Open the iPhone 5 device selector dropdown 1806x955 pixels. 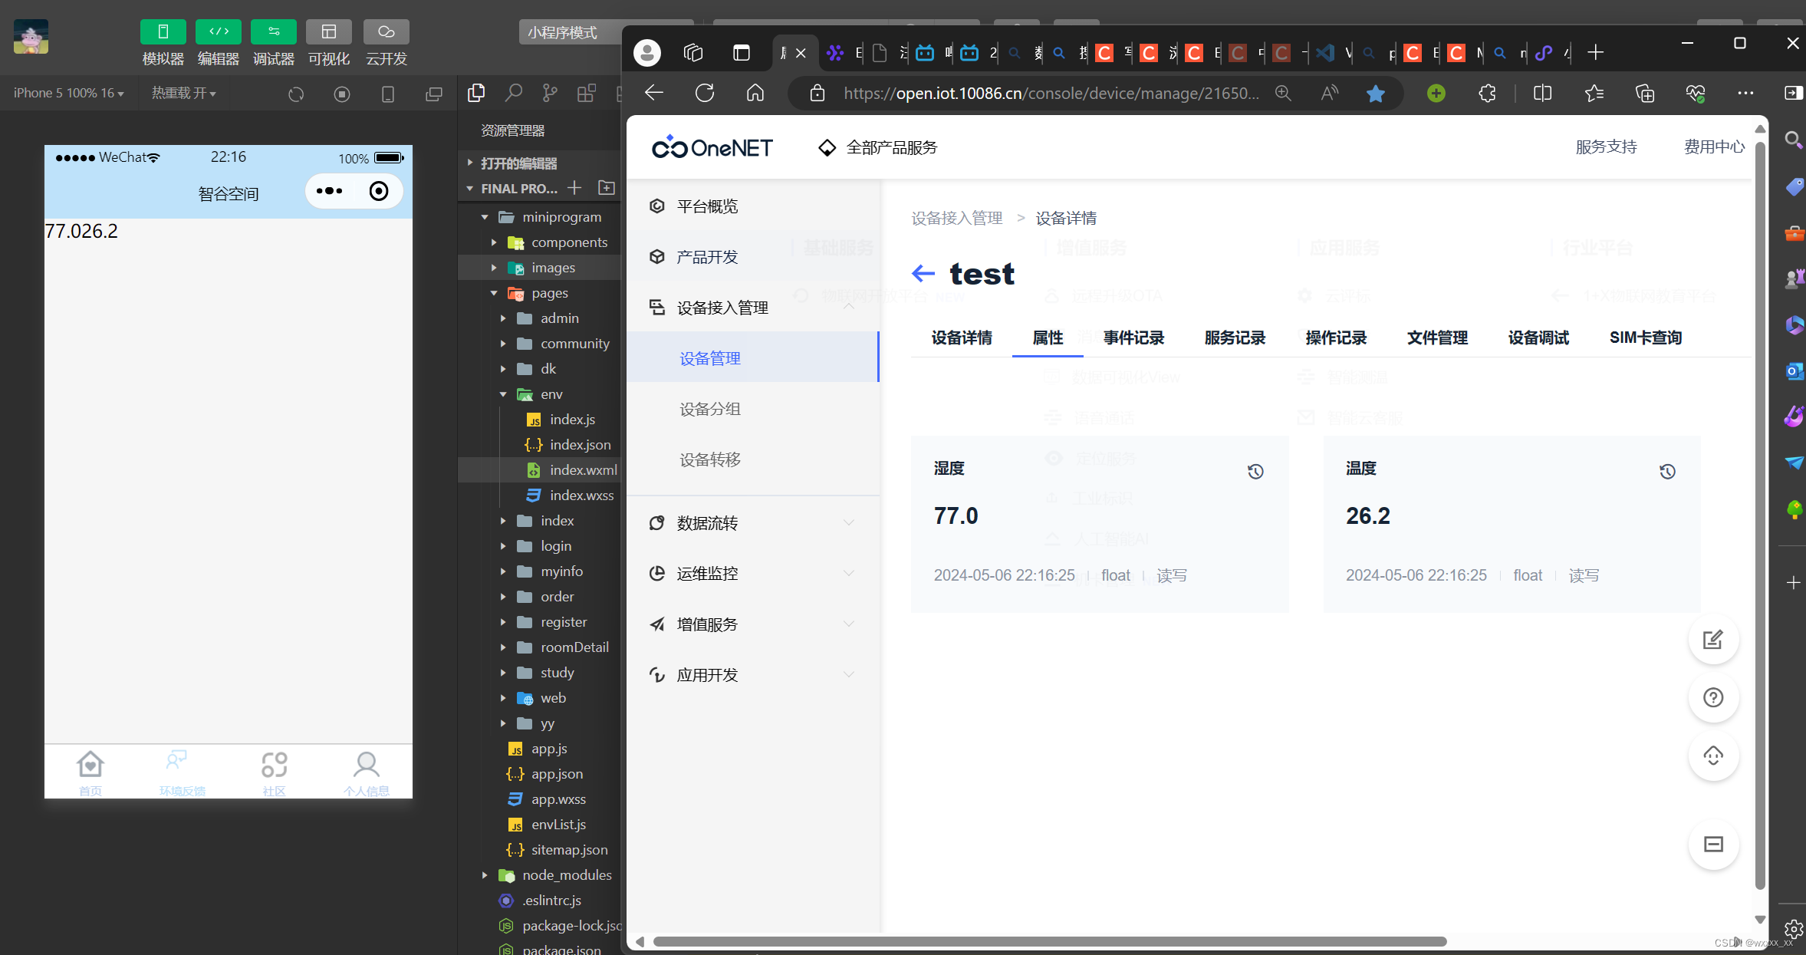pyautogui.click(x=67, y=93)
